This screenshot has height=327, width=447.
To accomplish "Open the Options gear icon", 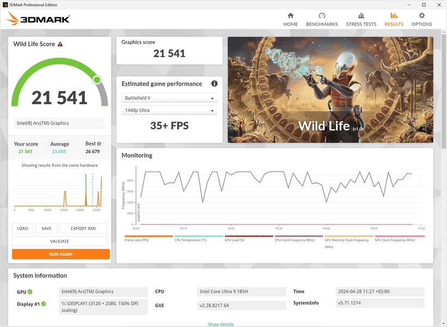I will (421, 16).
